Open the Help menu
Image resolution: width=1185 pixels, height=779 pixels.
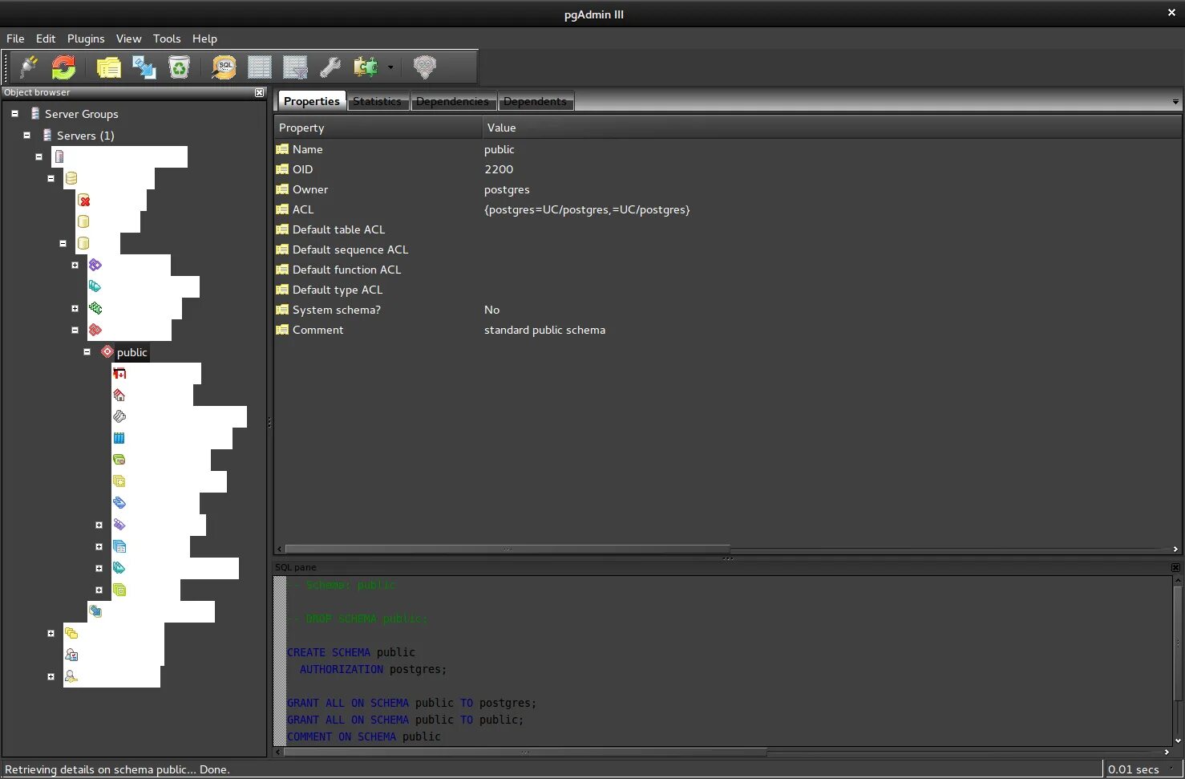coord(204,39)
